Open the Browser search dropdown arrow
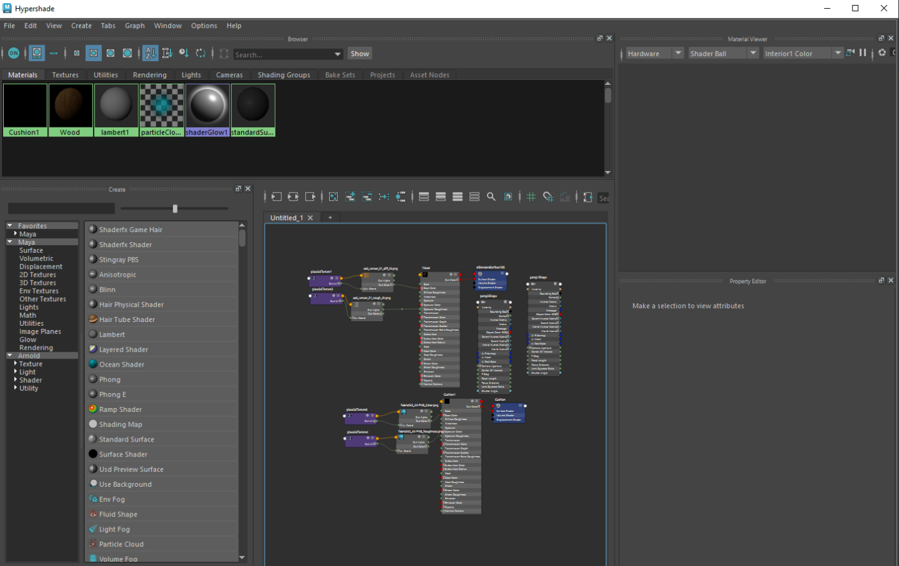 tap(338, 54)
